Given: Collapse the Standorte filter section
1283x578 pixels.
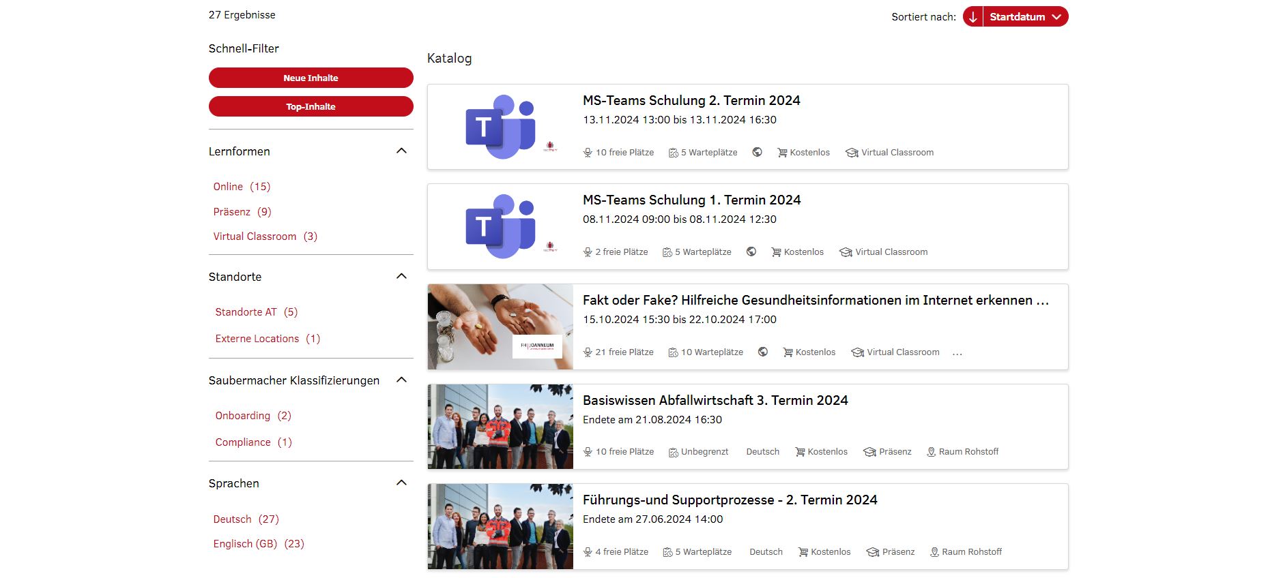Looking at the screenshot, I should pyautogui.click(x=401, y=277).
